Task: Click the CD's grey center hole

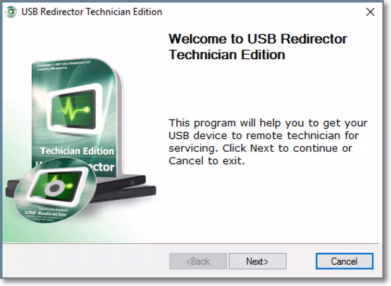Action: (x=55, y=188)
